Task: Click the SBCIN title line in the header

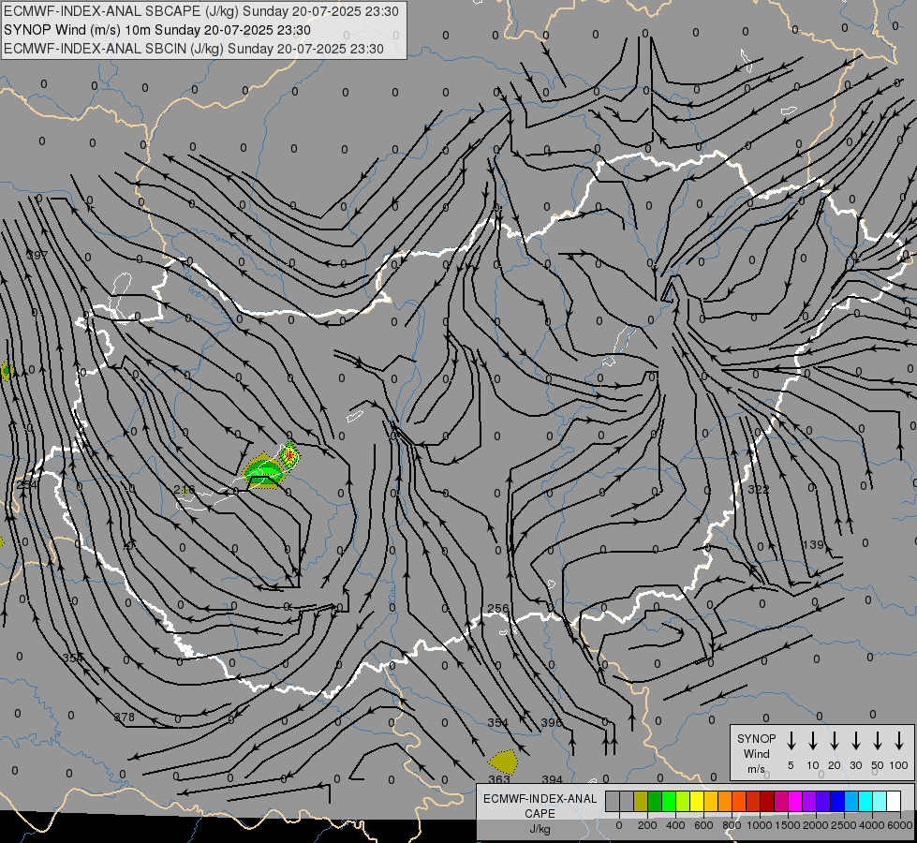Action: coord(194,49)
